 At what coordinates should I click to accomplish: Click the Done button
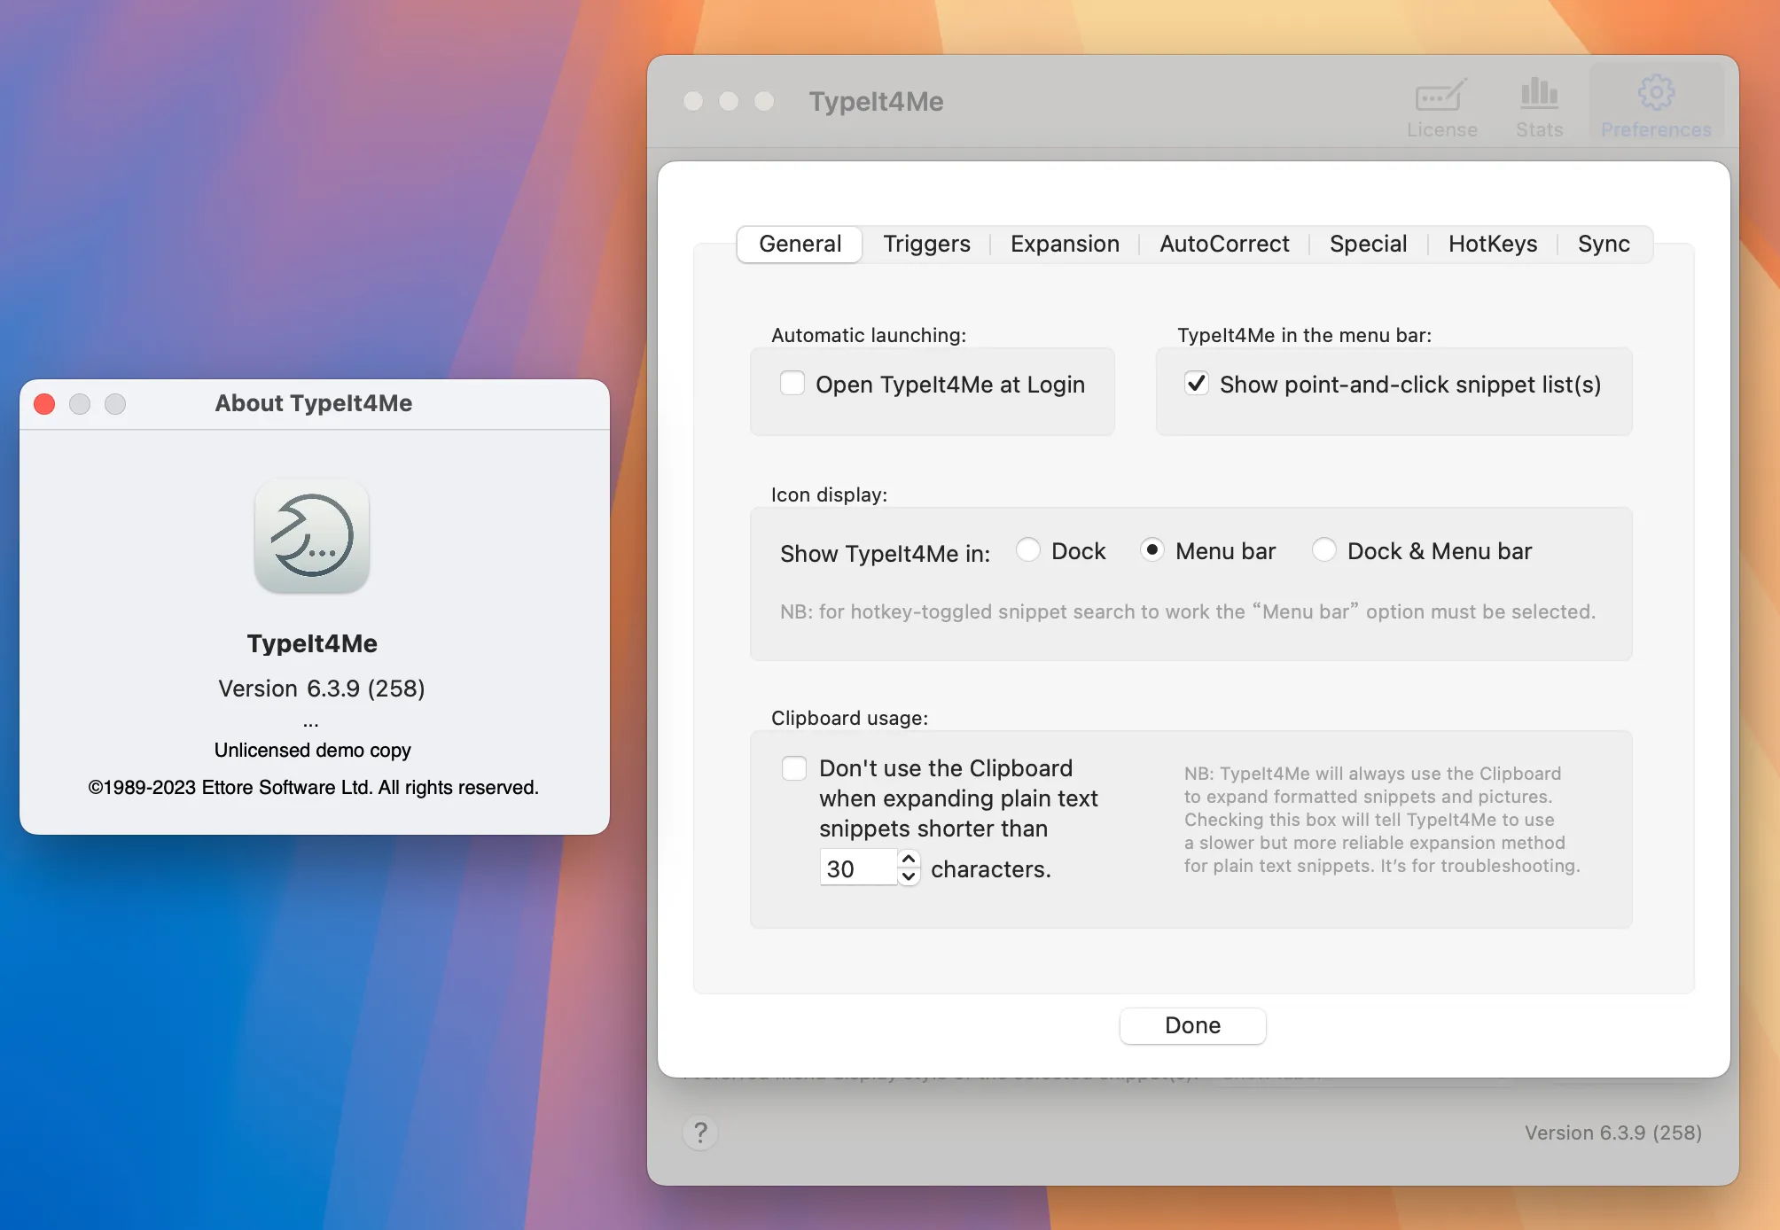coord(1192,1025)
